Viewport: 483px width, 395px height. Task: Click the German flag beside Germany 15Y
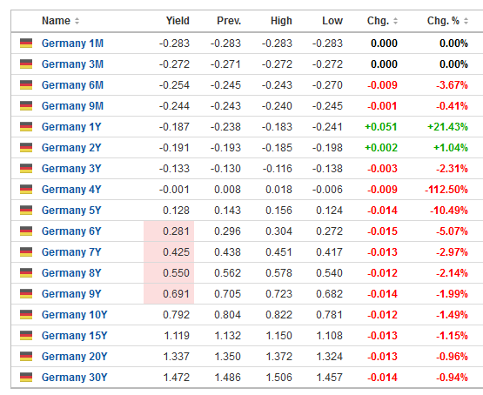click(x=26, y=336)
